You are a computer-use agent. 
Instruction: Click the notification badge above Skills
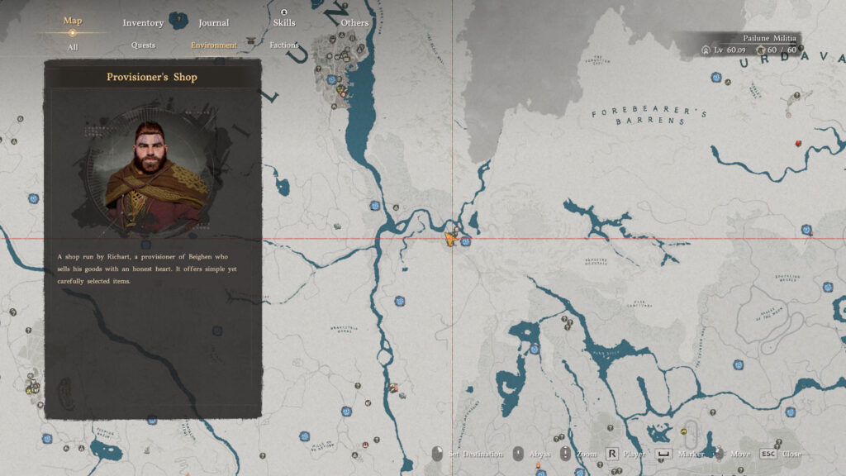[x=284, y=12]
